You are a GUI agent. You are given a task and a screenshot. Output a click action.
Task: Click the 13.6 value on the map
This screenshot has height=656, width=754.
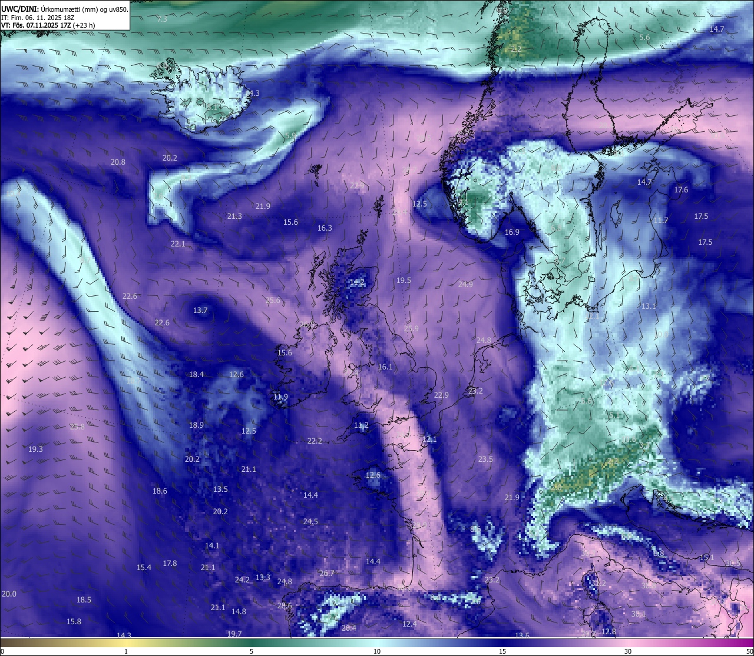[x=522, y=636]
